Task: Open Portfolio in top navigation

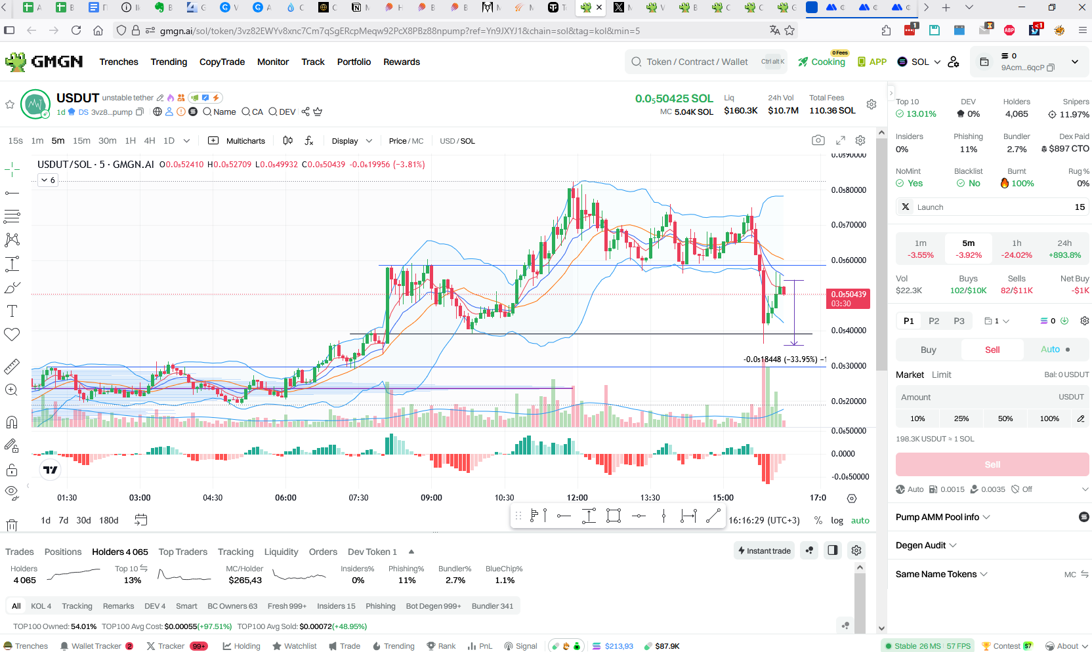Action: (354, 62)
